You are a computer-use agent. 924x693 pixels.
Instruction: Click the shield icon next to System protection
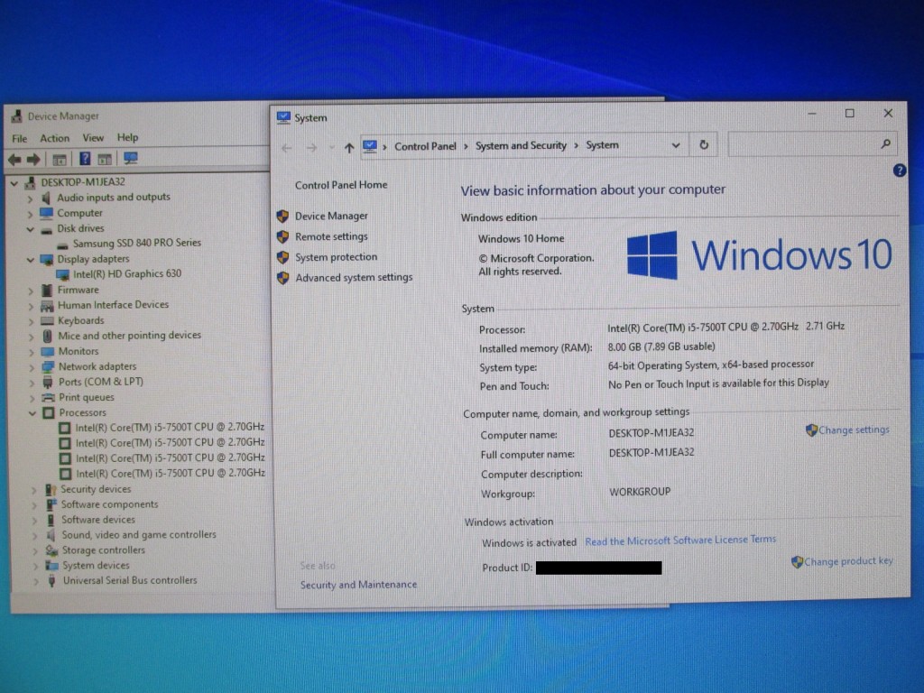(282, 257)
